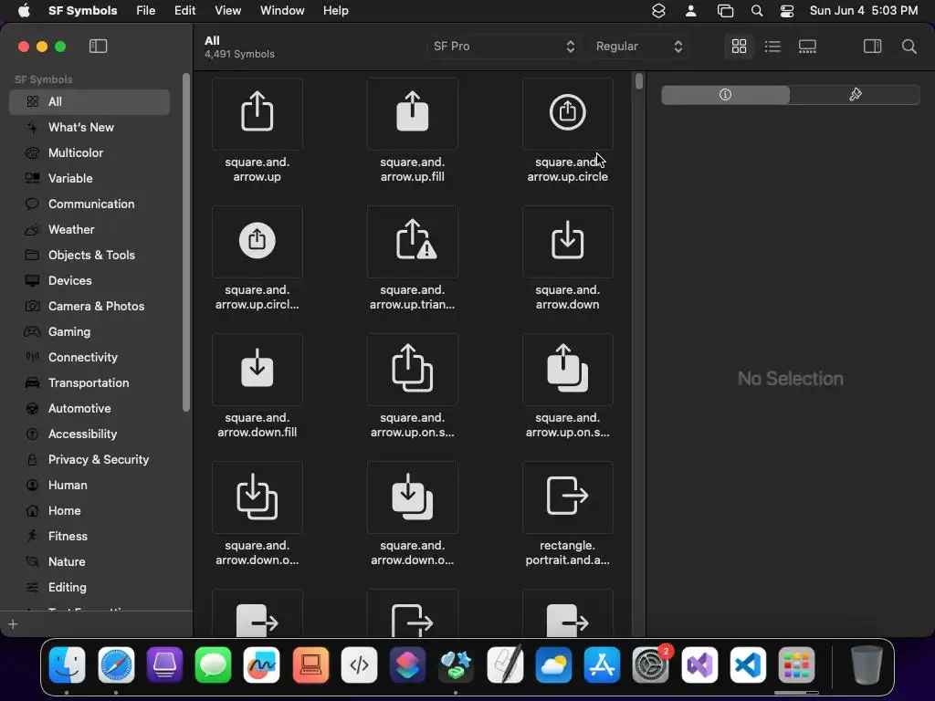The width and height of the screenshot is (935, 701).
Task: Open the Window menu
Action: (x=282, y=11)
